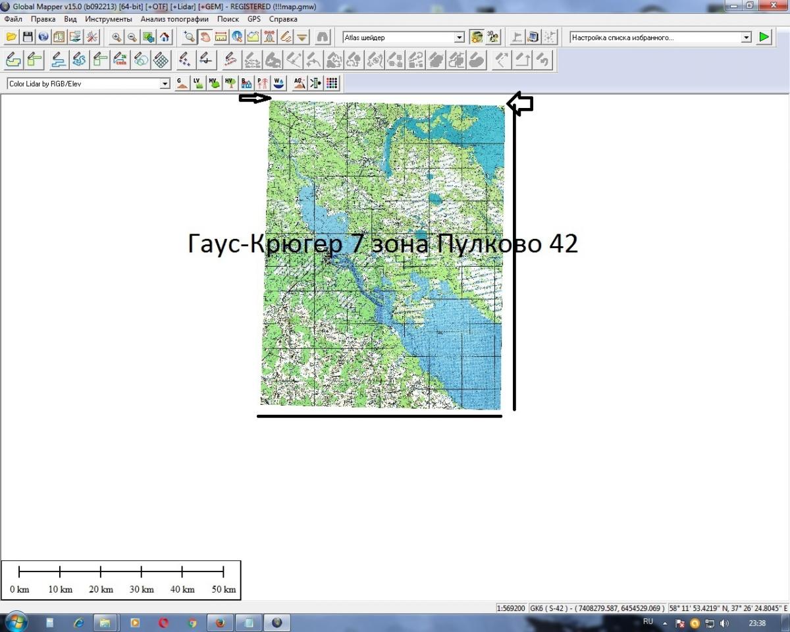Click the Configuration wrench tools icon

(x=91, y=38)
